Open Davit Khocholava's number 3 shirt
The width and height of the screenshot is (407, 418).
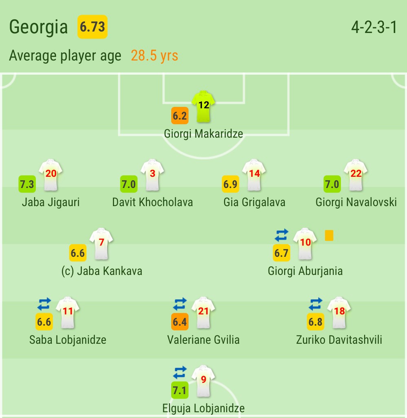(153, 175)
